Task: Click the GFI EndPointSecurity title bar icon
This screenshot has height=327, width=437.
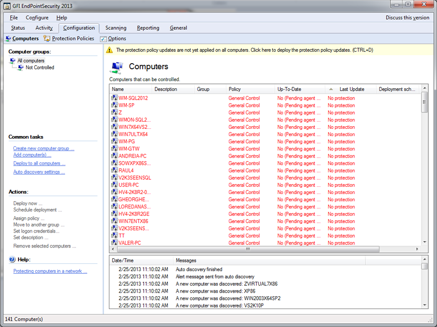Action: click(x=7, y=6)
